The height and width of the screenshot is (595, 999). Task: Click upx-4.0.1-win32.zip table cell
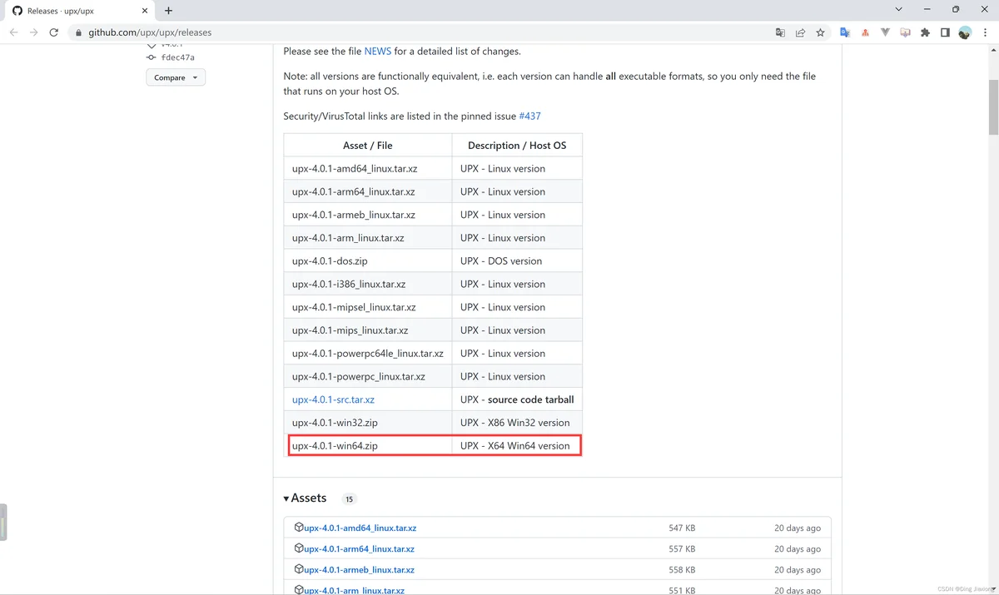(x=368, y=423)
